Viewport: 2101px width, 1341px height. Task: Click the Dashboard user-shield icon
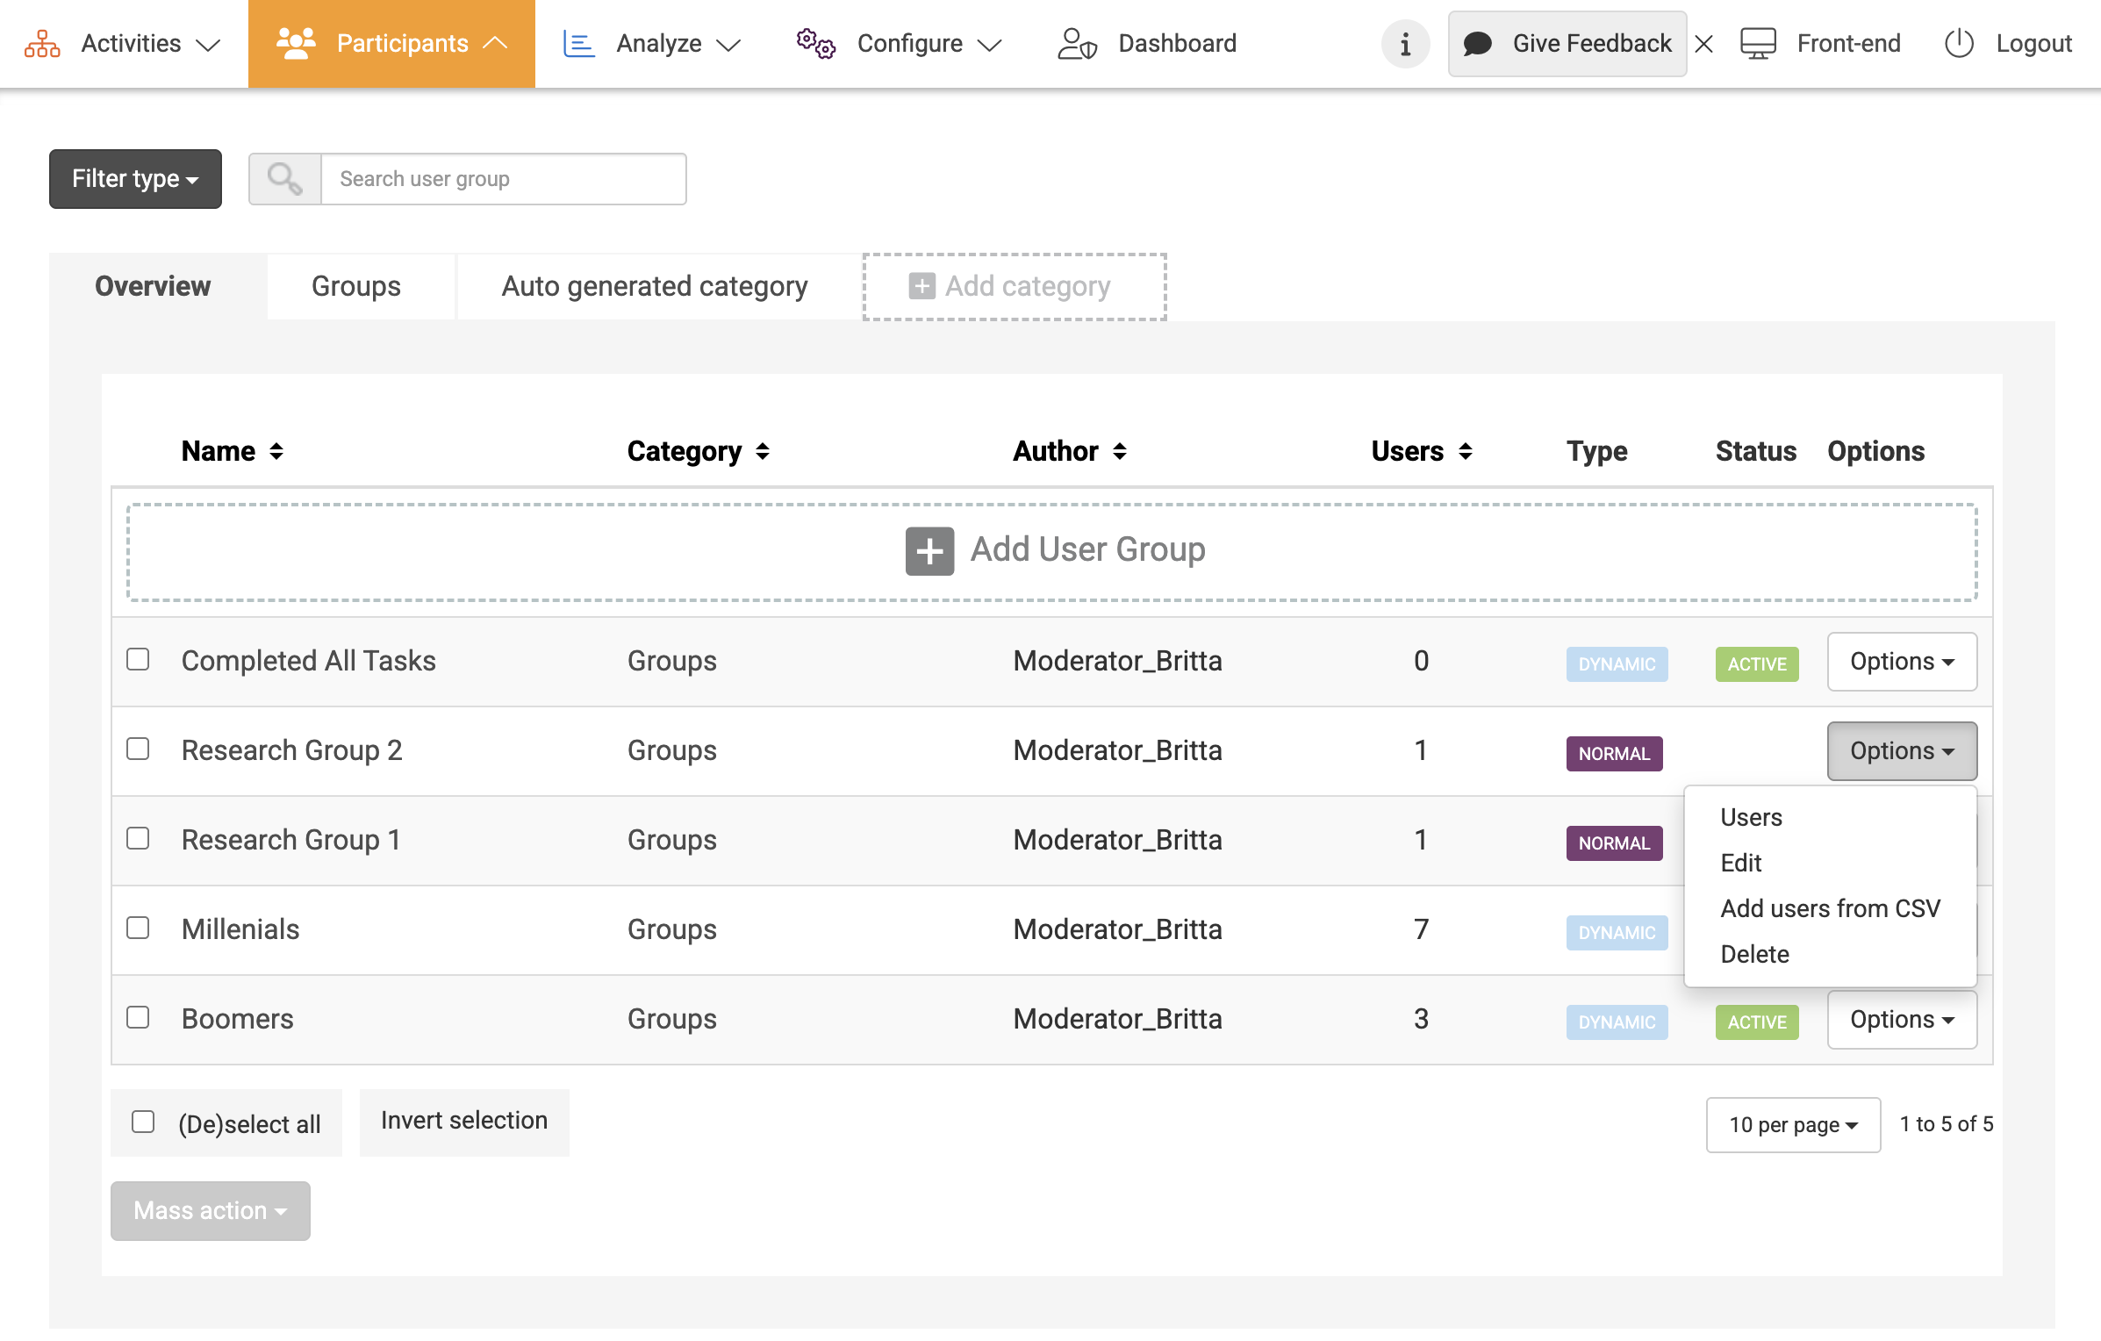click(1077, 44)
